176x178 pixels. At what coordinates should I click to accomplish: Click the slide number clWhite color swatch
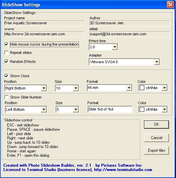pos(142,109)
